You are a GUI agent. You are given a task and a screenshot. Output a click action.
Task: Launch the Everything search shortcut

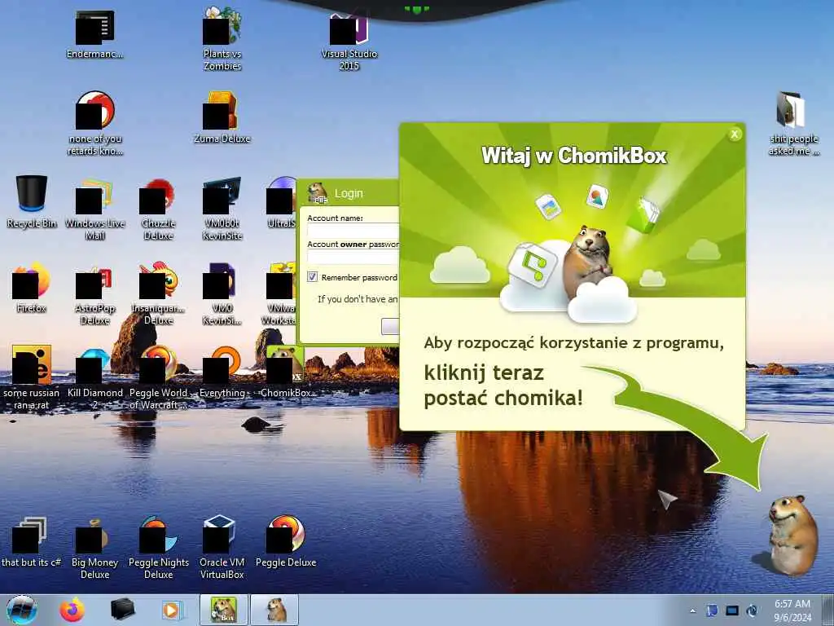pos(222,373)
